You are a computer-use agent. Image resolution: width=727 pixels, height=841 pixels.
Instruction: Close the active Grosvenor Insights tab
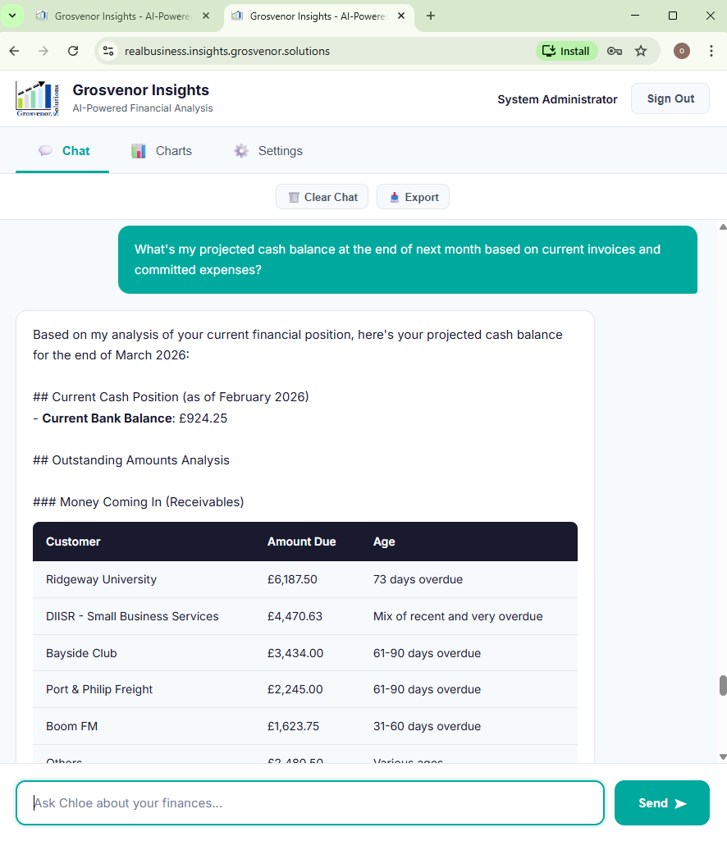click(x=400, y=16)
